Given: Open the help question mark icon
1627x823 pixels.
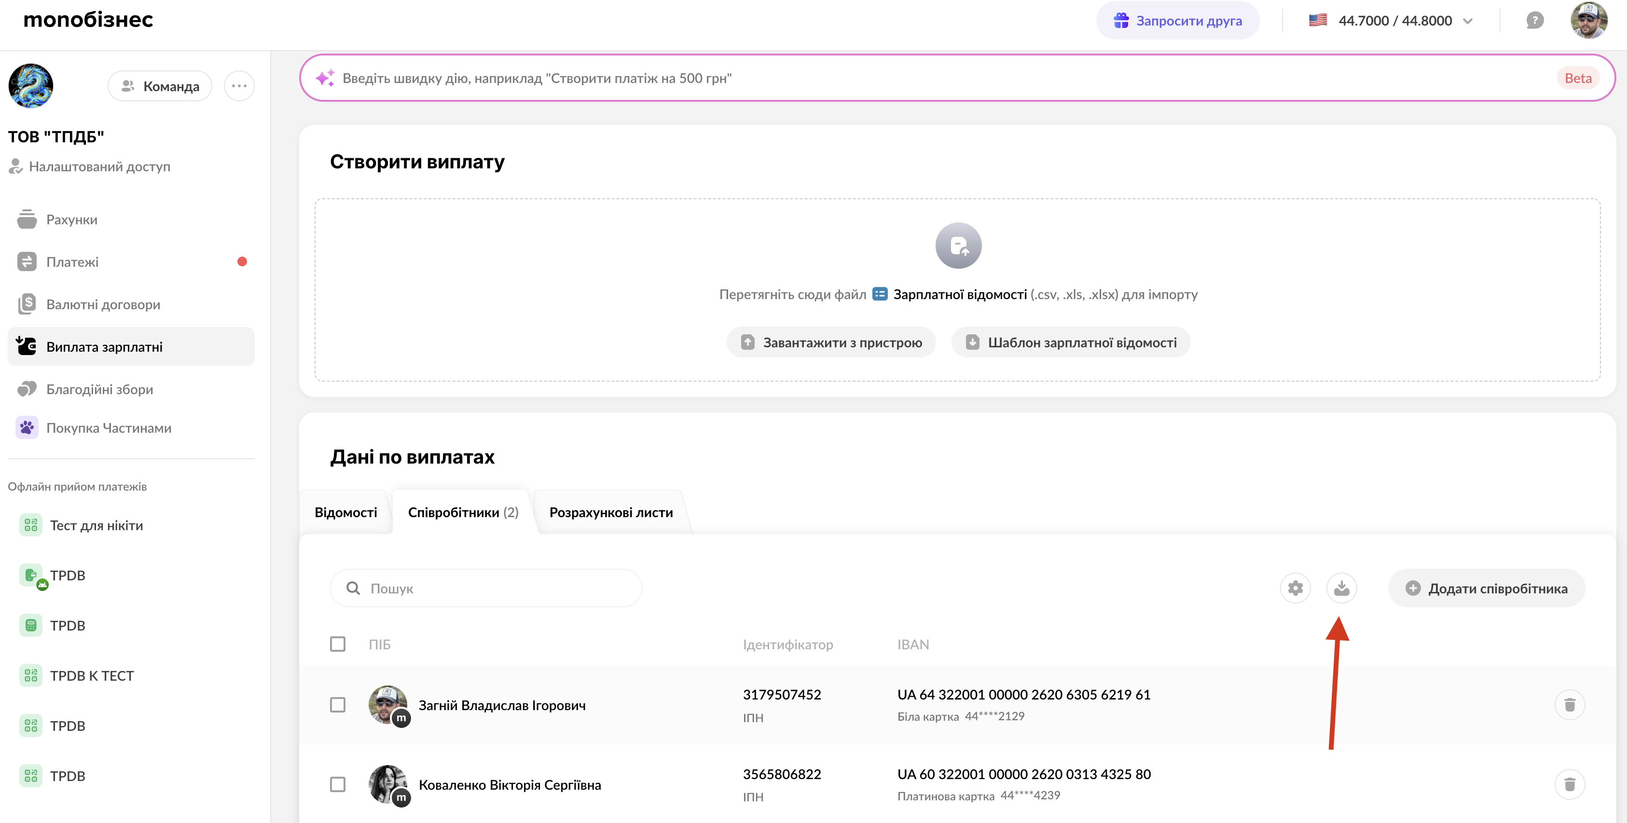Looking at the screenshot, I should (x=1535, y=20).
